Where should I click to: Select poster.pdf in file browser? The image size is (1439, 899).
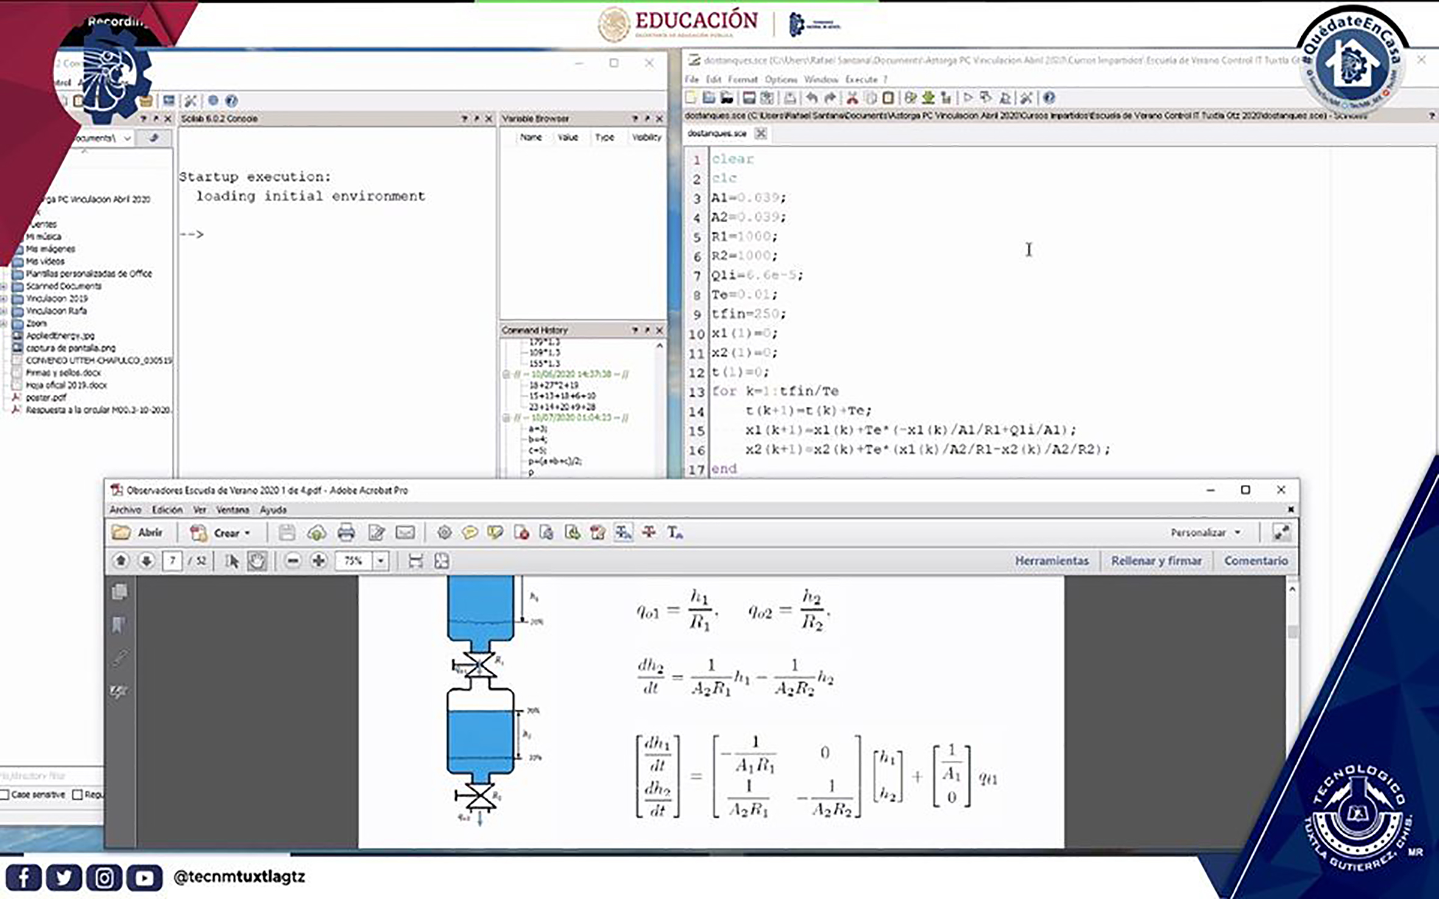point(46,397)
